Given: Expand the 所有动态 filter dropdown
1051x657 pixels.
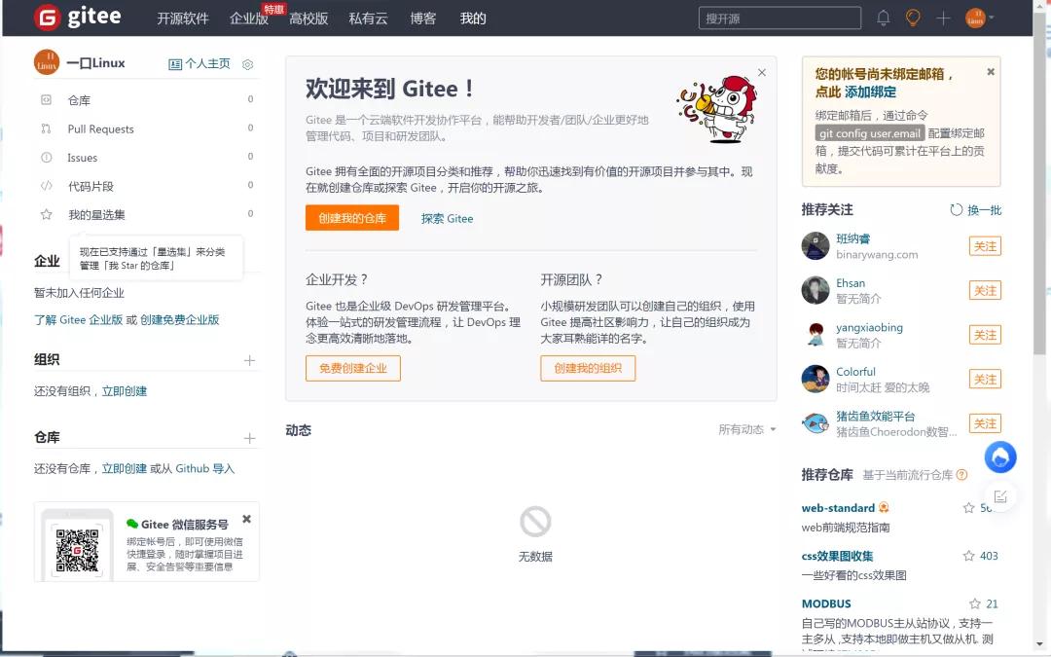Looking at the screenshot, I should coord(746,430).
